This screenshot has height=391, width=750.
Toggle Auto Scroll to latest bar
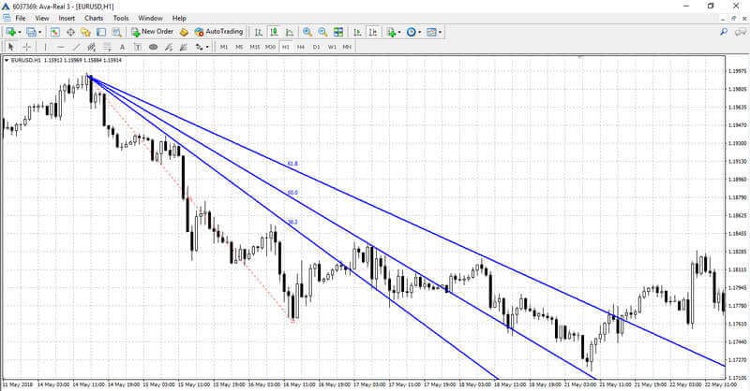357,32
